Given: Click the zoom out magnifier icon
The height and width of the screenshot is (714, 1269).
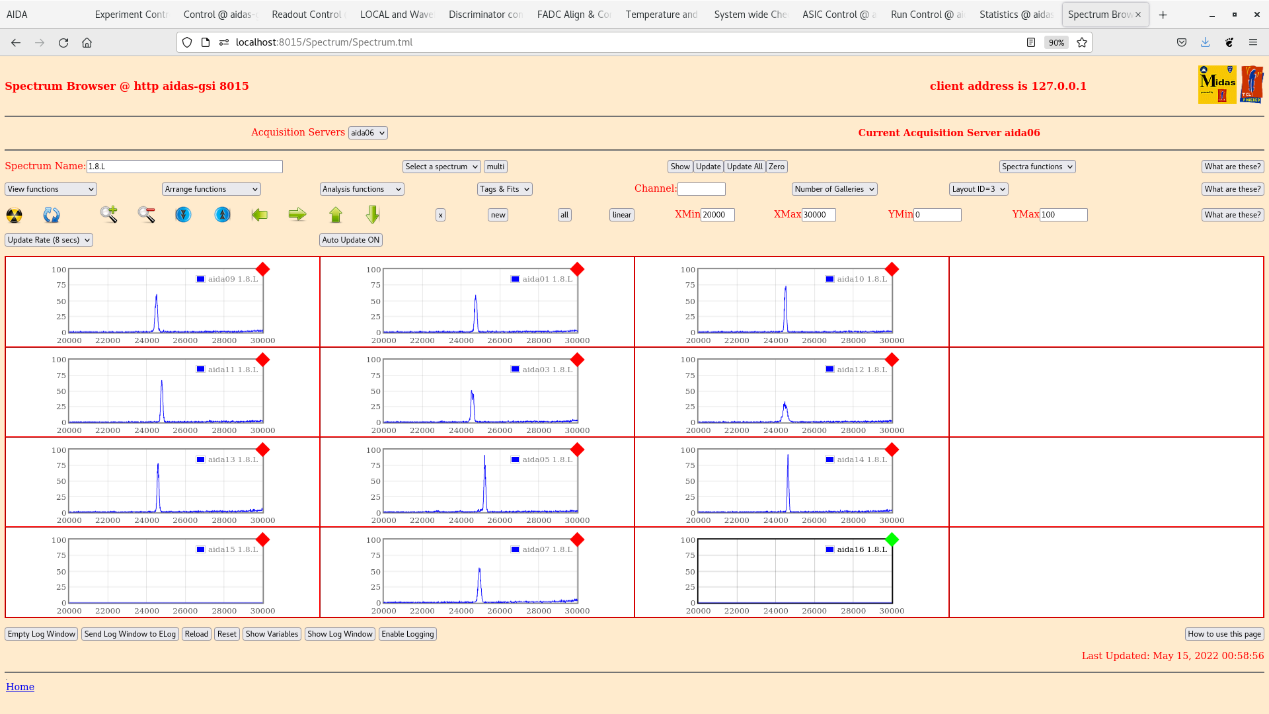Looking at the screenshot, I should tap(146, 214).
